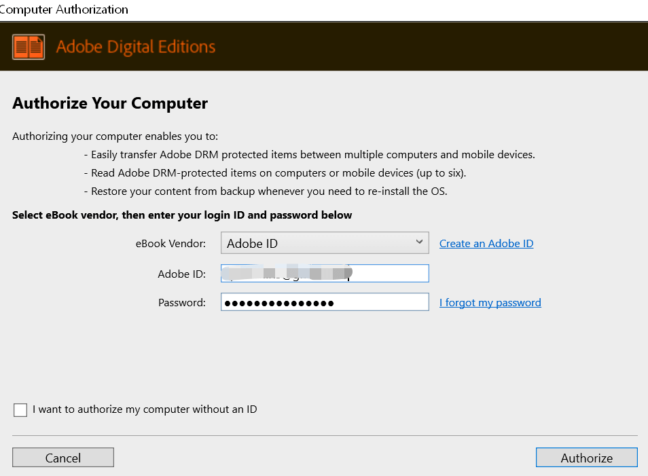Select the Authorize Your Computer heading
Image resolution: width=648 pixels, height=476 pixels.
(110, 103)
